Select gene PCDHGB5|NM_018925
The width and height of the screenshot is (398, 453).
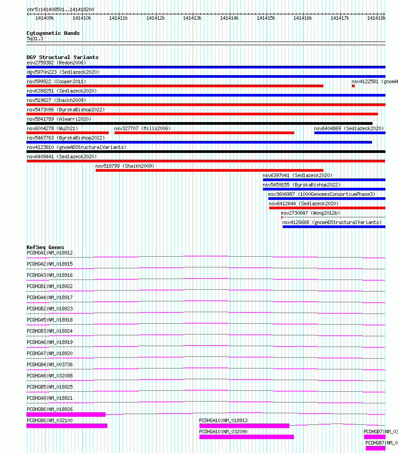point(50,387)
